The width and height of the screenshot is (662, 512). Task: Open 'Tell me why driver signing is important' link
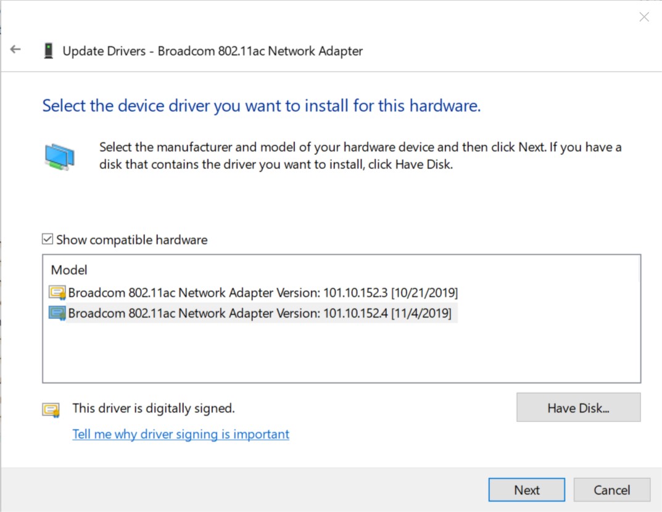pyautogui.click(x=181, y=434)
